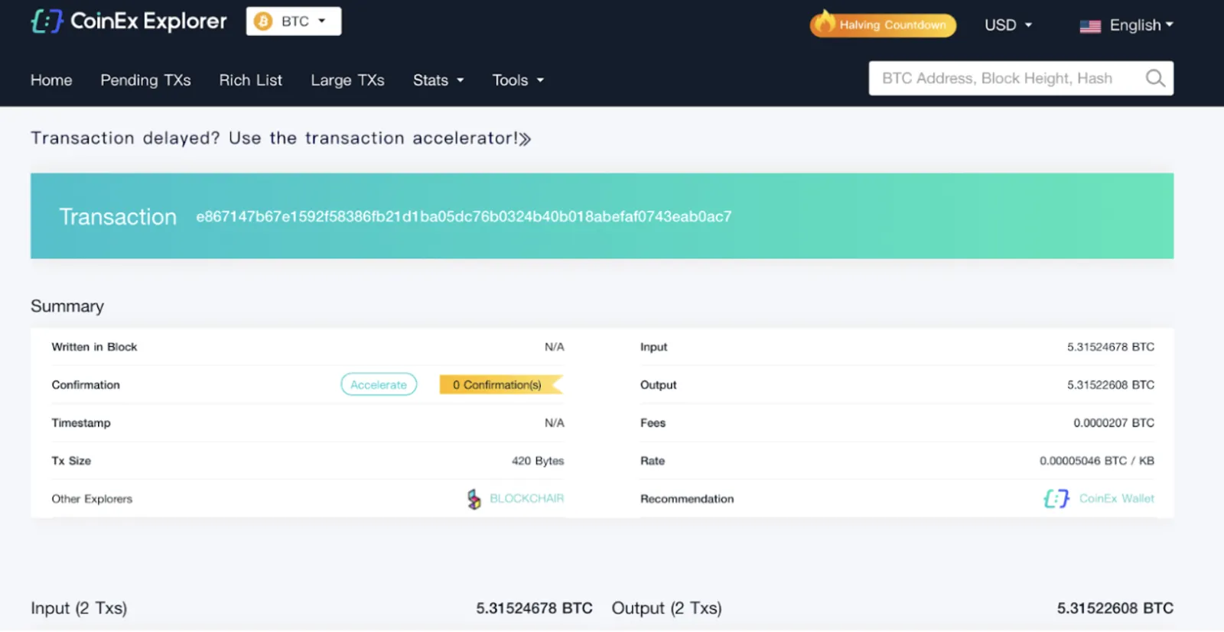The height and width of the screenshot is (632, 1224).
Task: Open the USD currency dropdown
Action: point(1008,25)
